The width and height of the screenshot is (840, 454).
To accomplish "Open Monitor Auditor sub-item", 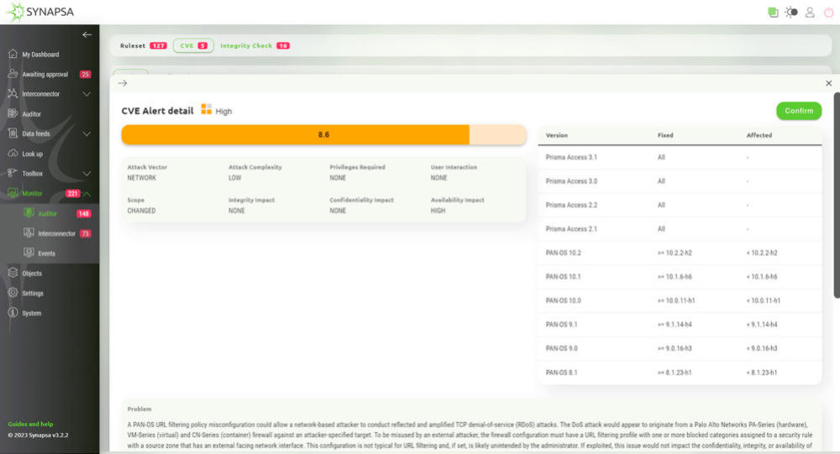I will 47,214.
